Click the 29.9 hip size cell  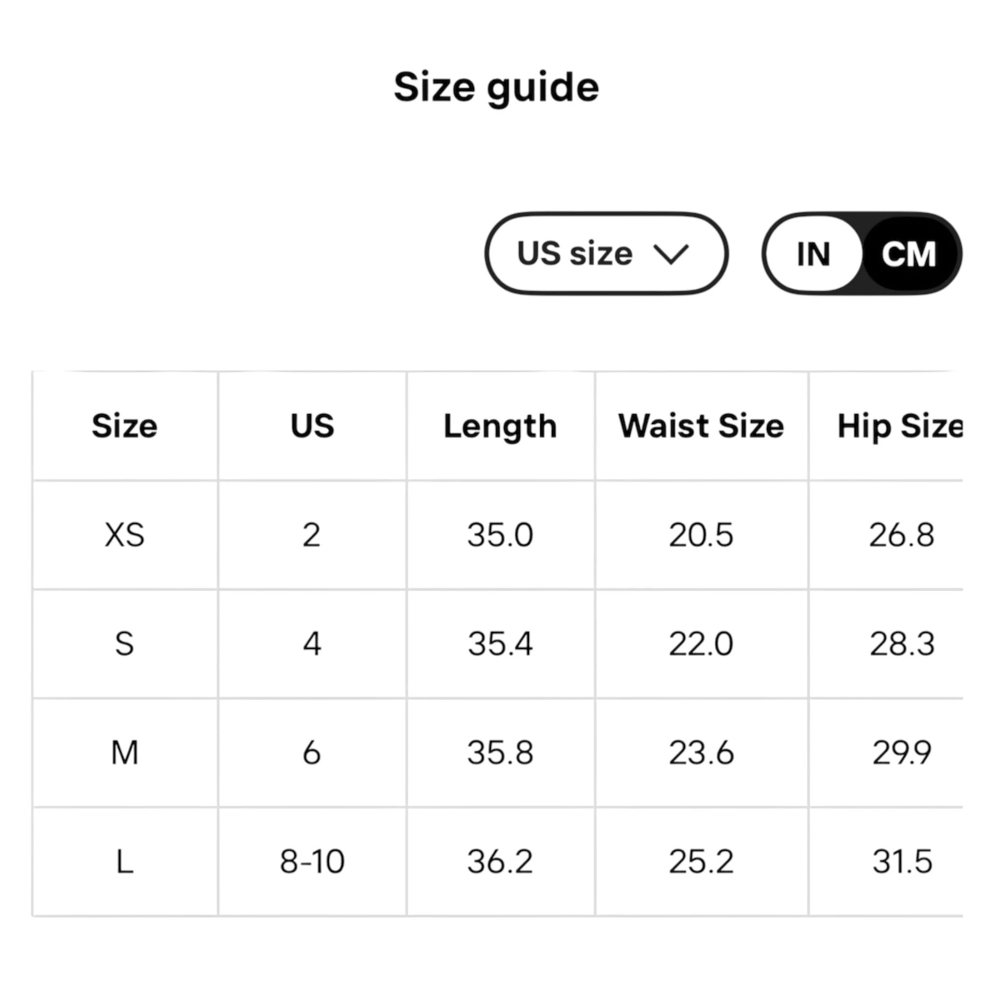pos(901,753)
